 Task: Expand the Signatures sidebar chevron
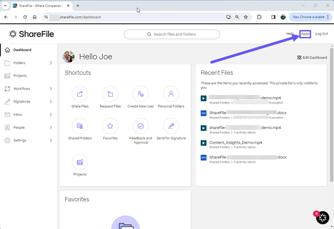pos(50,102)
